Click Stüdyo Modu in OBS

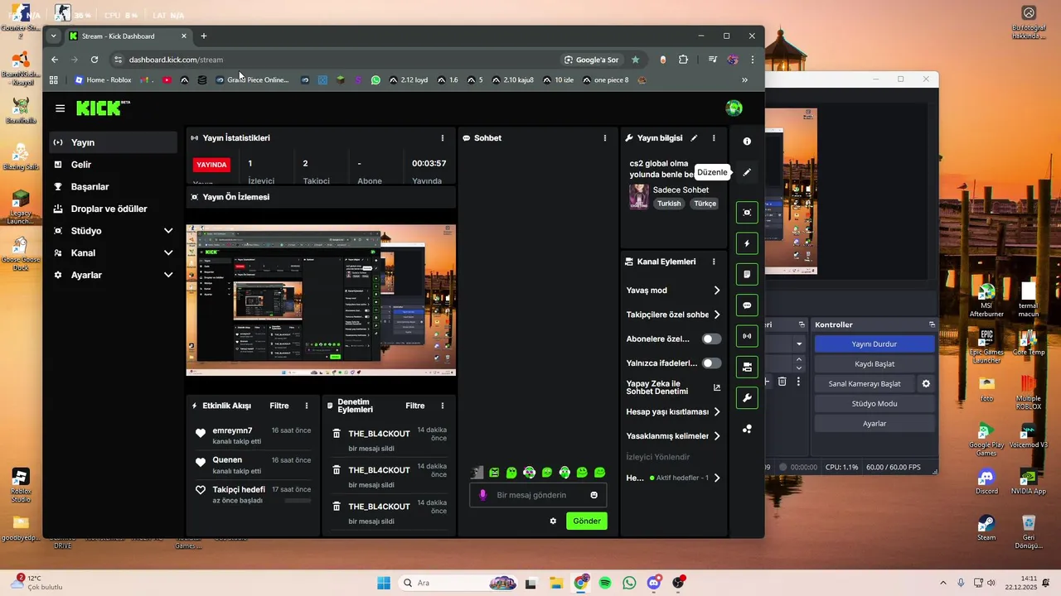[x=874, y=403]
